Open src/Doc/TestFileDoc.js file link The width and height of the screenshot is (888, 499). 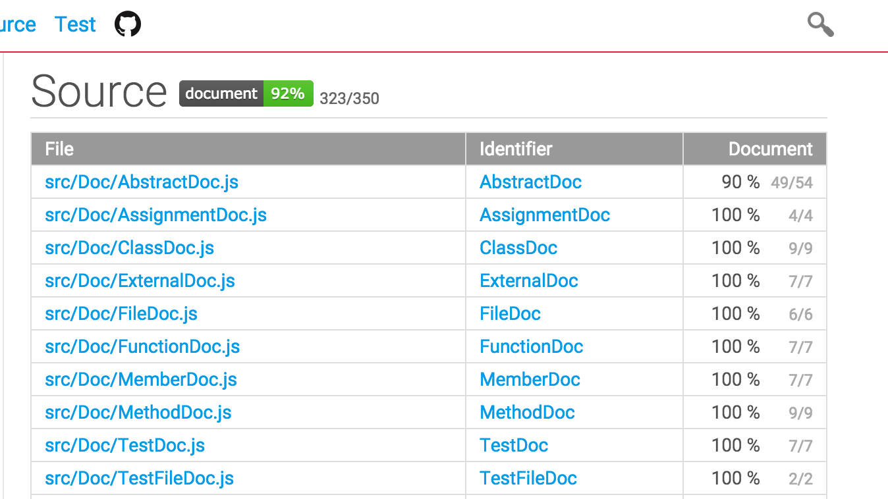(x=139, y=478)
